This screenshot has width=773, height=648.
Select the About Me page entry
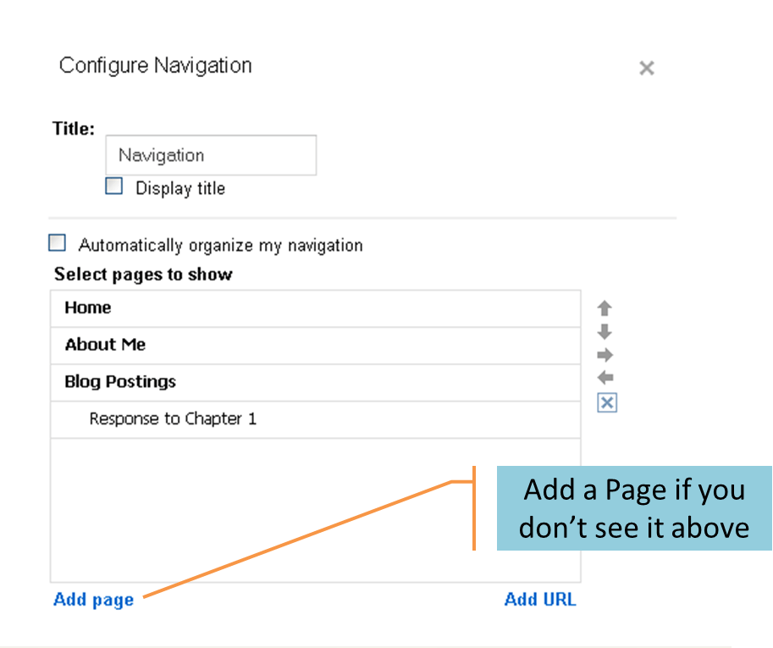pos(104,345)
